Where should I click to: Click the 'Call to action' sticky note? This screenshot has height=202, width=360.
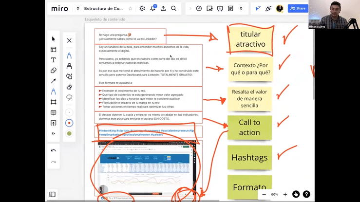coord(249,128)
